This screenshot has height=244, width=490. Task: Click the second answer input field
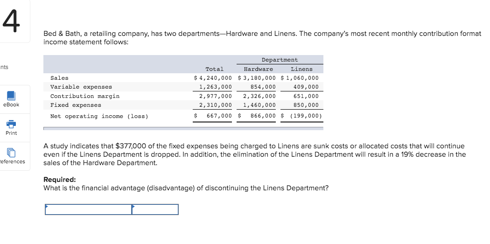(x=155, y=209)
